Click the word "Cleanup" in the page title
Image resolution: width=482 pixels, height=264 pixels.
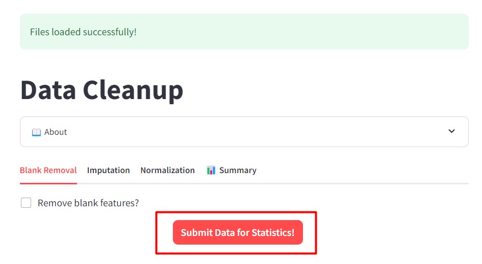tap(133, 90)
